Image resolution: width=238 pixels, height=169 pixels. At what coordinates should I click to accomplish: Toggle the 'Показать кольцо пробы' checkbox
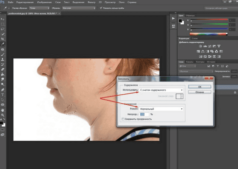101,8
